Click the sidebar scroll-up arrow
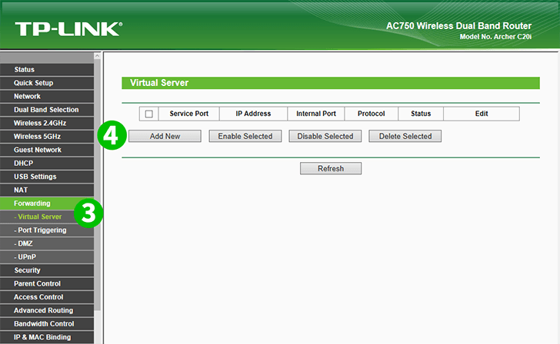Screen dimensions: 560x344 click(x=97, y=56)
